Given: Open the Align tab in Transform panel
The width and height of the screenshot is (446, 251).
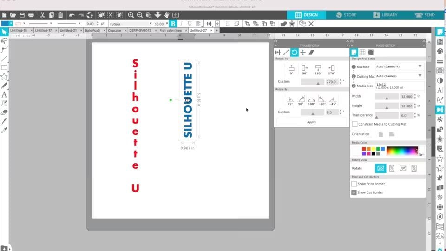Looking at the screenshot, I should (278, 53).
